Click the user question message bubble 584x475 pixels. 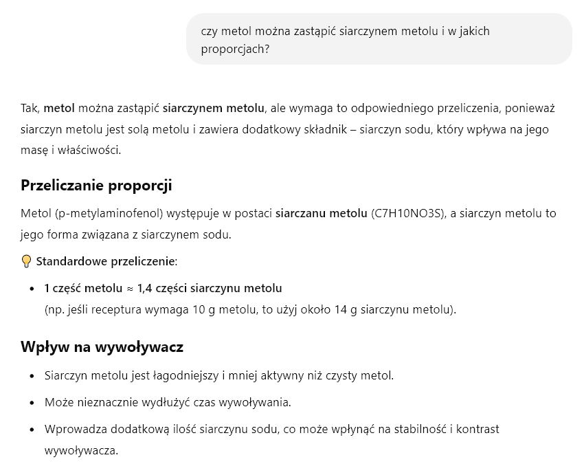click(379, 40)
